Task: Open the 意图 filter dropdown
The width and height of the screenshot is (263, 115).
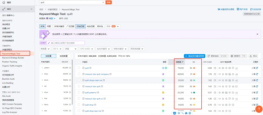Action: pyautogui.click(x=71, y=49)
